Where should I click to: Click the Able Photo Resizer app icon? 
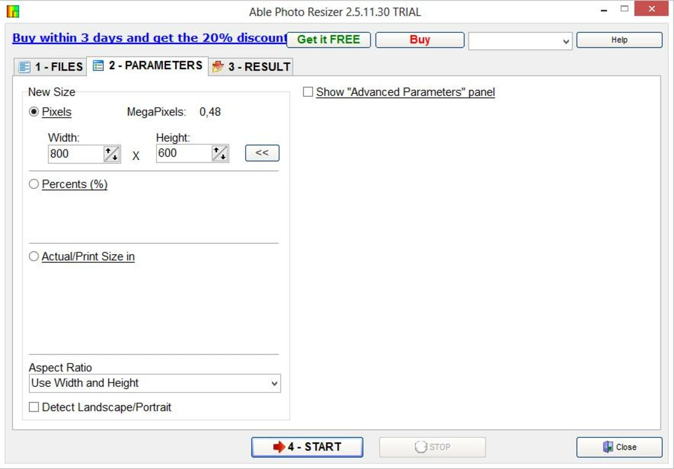(13, 11)
